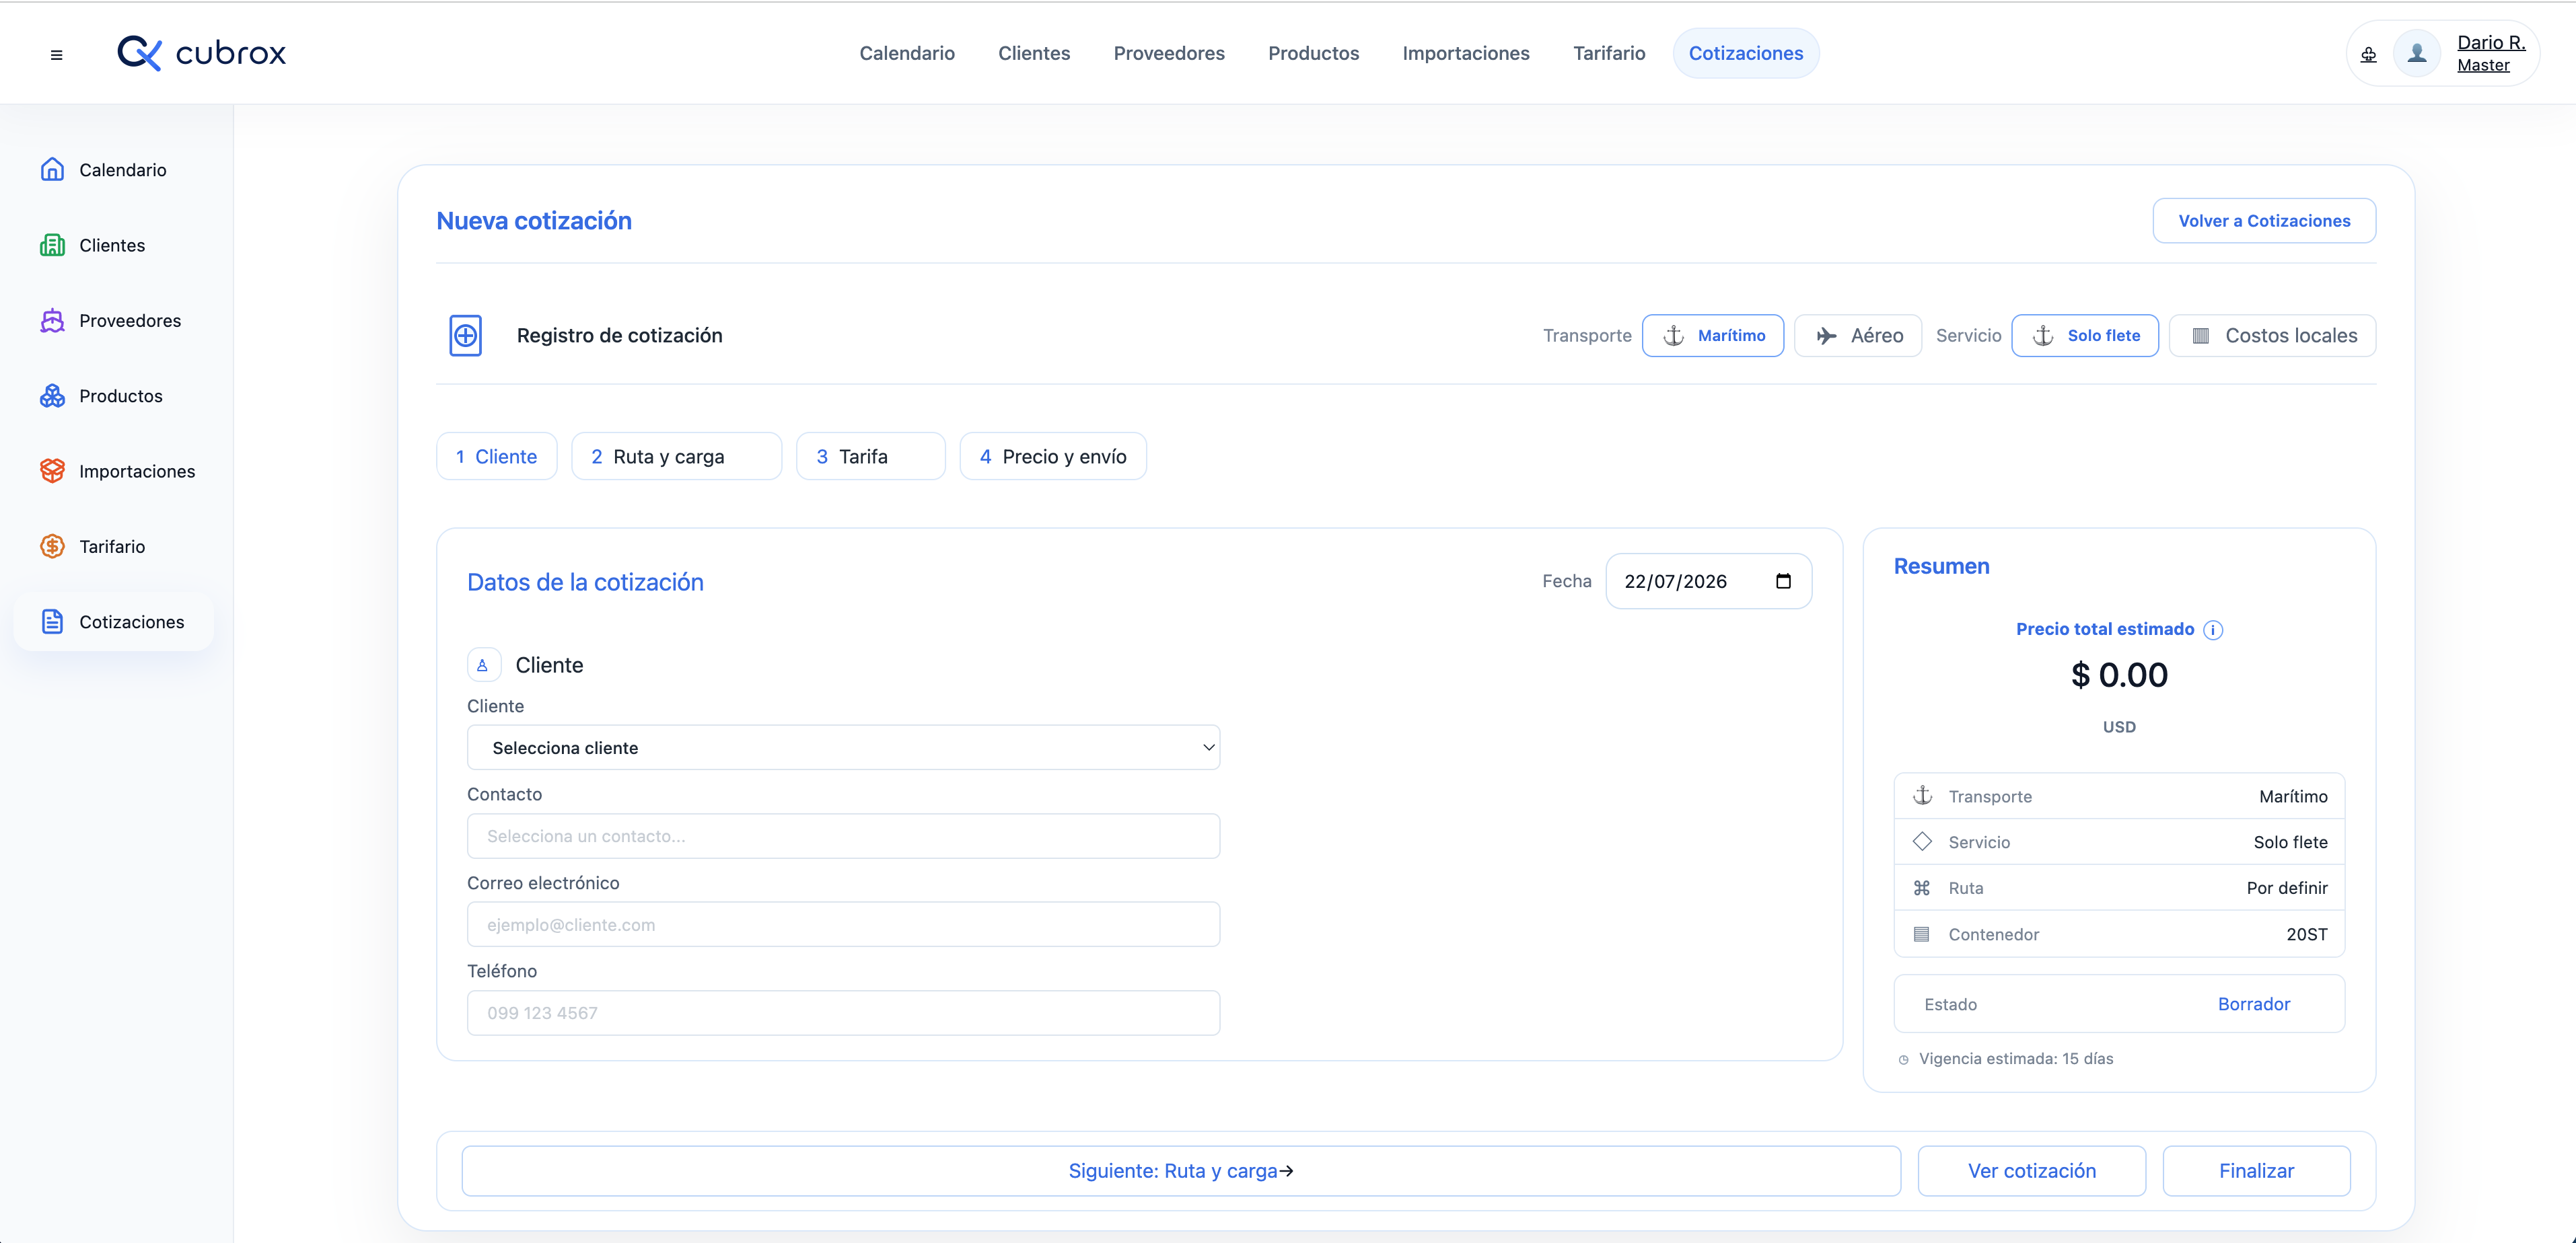Viewport: 2576px width, 1243px height.
Task: Click the notification icon beside user avatar
Action: click(x=2368, y=54)
